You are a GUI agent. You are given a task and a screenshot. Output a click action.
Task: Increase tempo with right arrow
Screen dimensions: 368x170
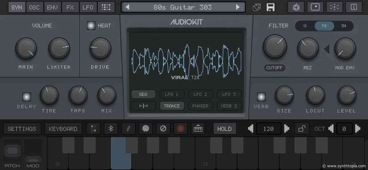[287, 129]
